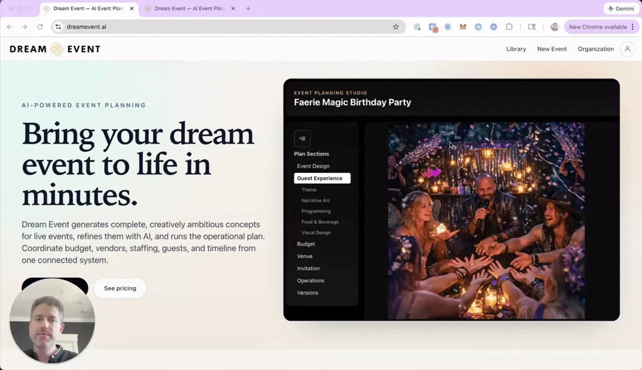The height and width of the screenshot is (370, 642).
Task: Open the Extensions puzzle-piece menu
Action: click(509, 26)
